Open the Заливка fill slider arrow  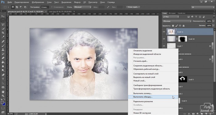(x=214, y=26)
